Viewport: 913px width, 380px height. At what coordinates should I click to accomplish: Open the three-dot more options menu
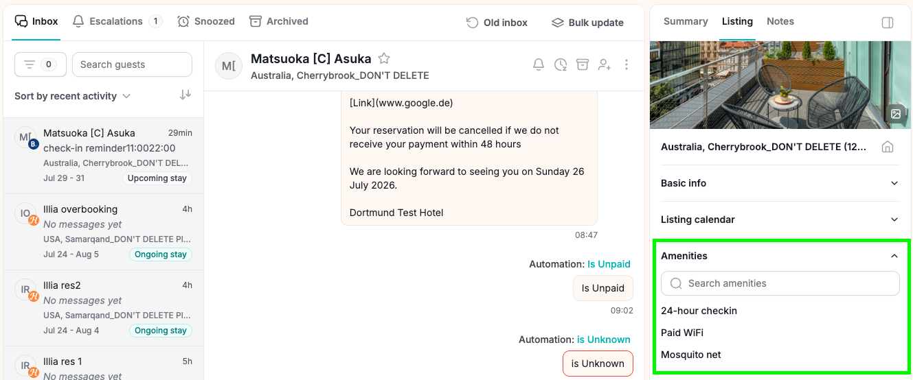coord(627,64)
